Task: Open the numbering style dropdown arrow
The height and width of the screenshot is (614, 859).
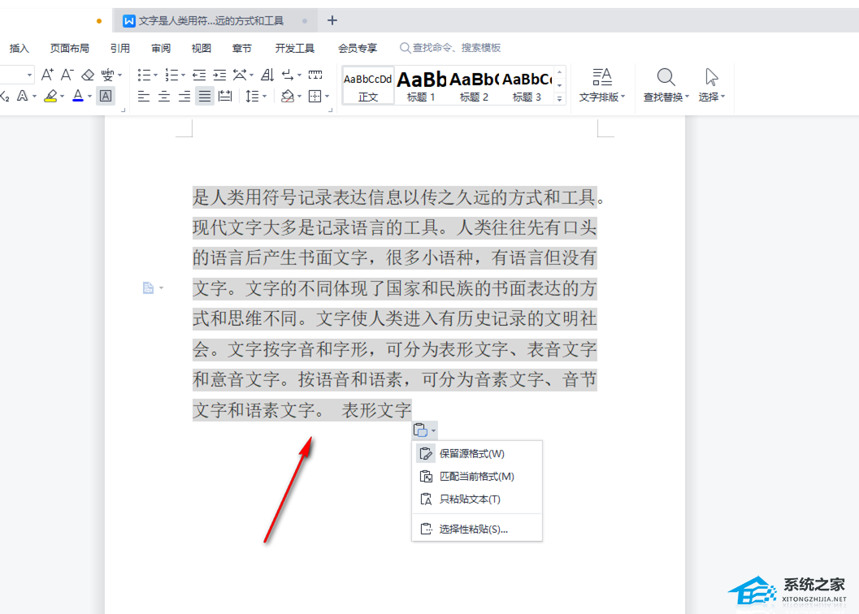Action: 184,75
